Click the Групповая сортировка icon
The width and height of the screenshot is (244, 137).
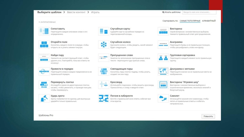click(163, 58)
